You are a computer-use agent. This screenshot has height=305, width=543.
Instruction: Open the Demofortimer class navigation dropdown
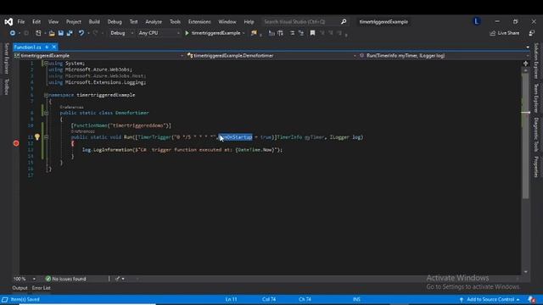coord(271,56)
